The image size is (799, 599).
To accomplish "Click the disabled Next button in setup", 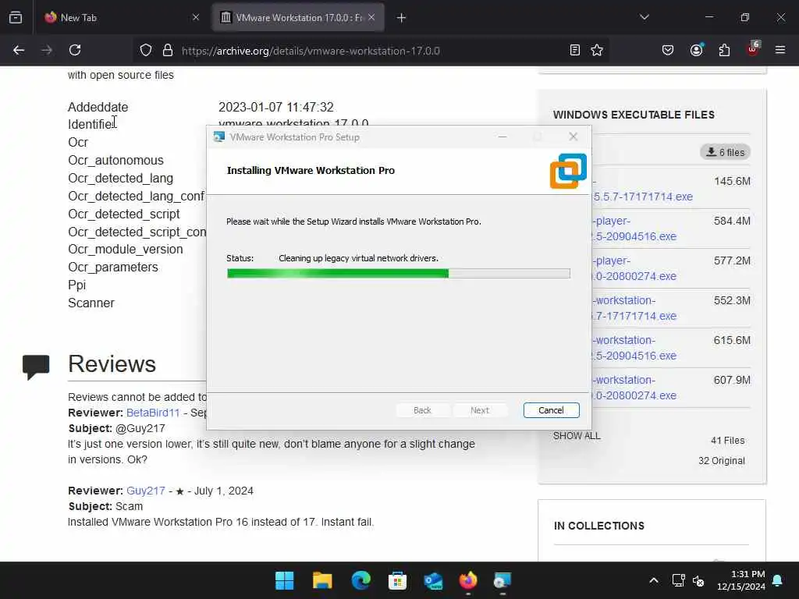I will [x=480, y=410].
